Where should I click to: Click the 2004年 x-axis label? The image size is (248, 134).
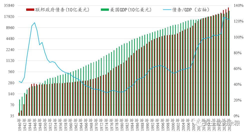click(184, 124)
